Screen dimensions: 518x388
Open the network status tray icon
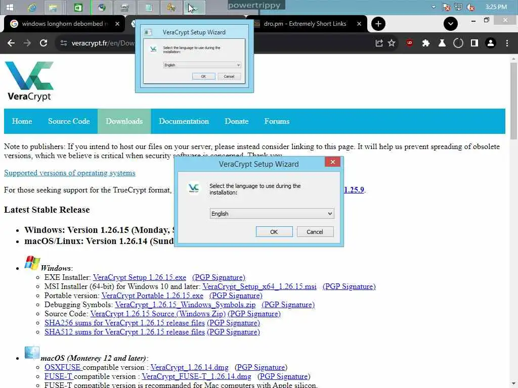point(458,7)
